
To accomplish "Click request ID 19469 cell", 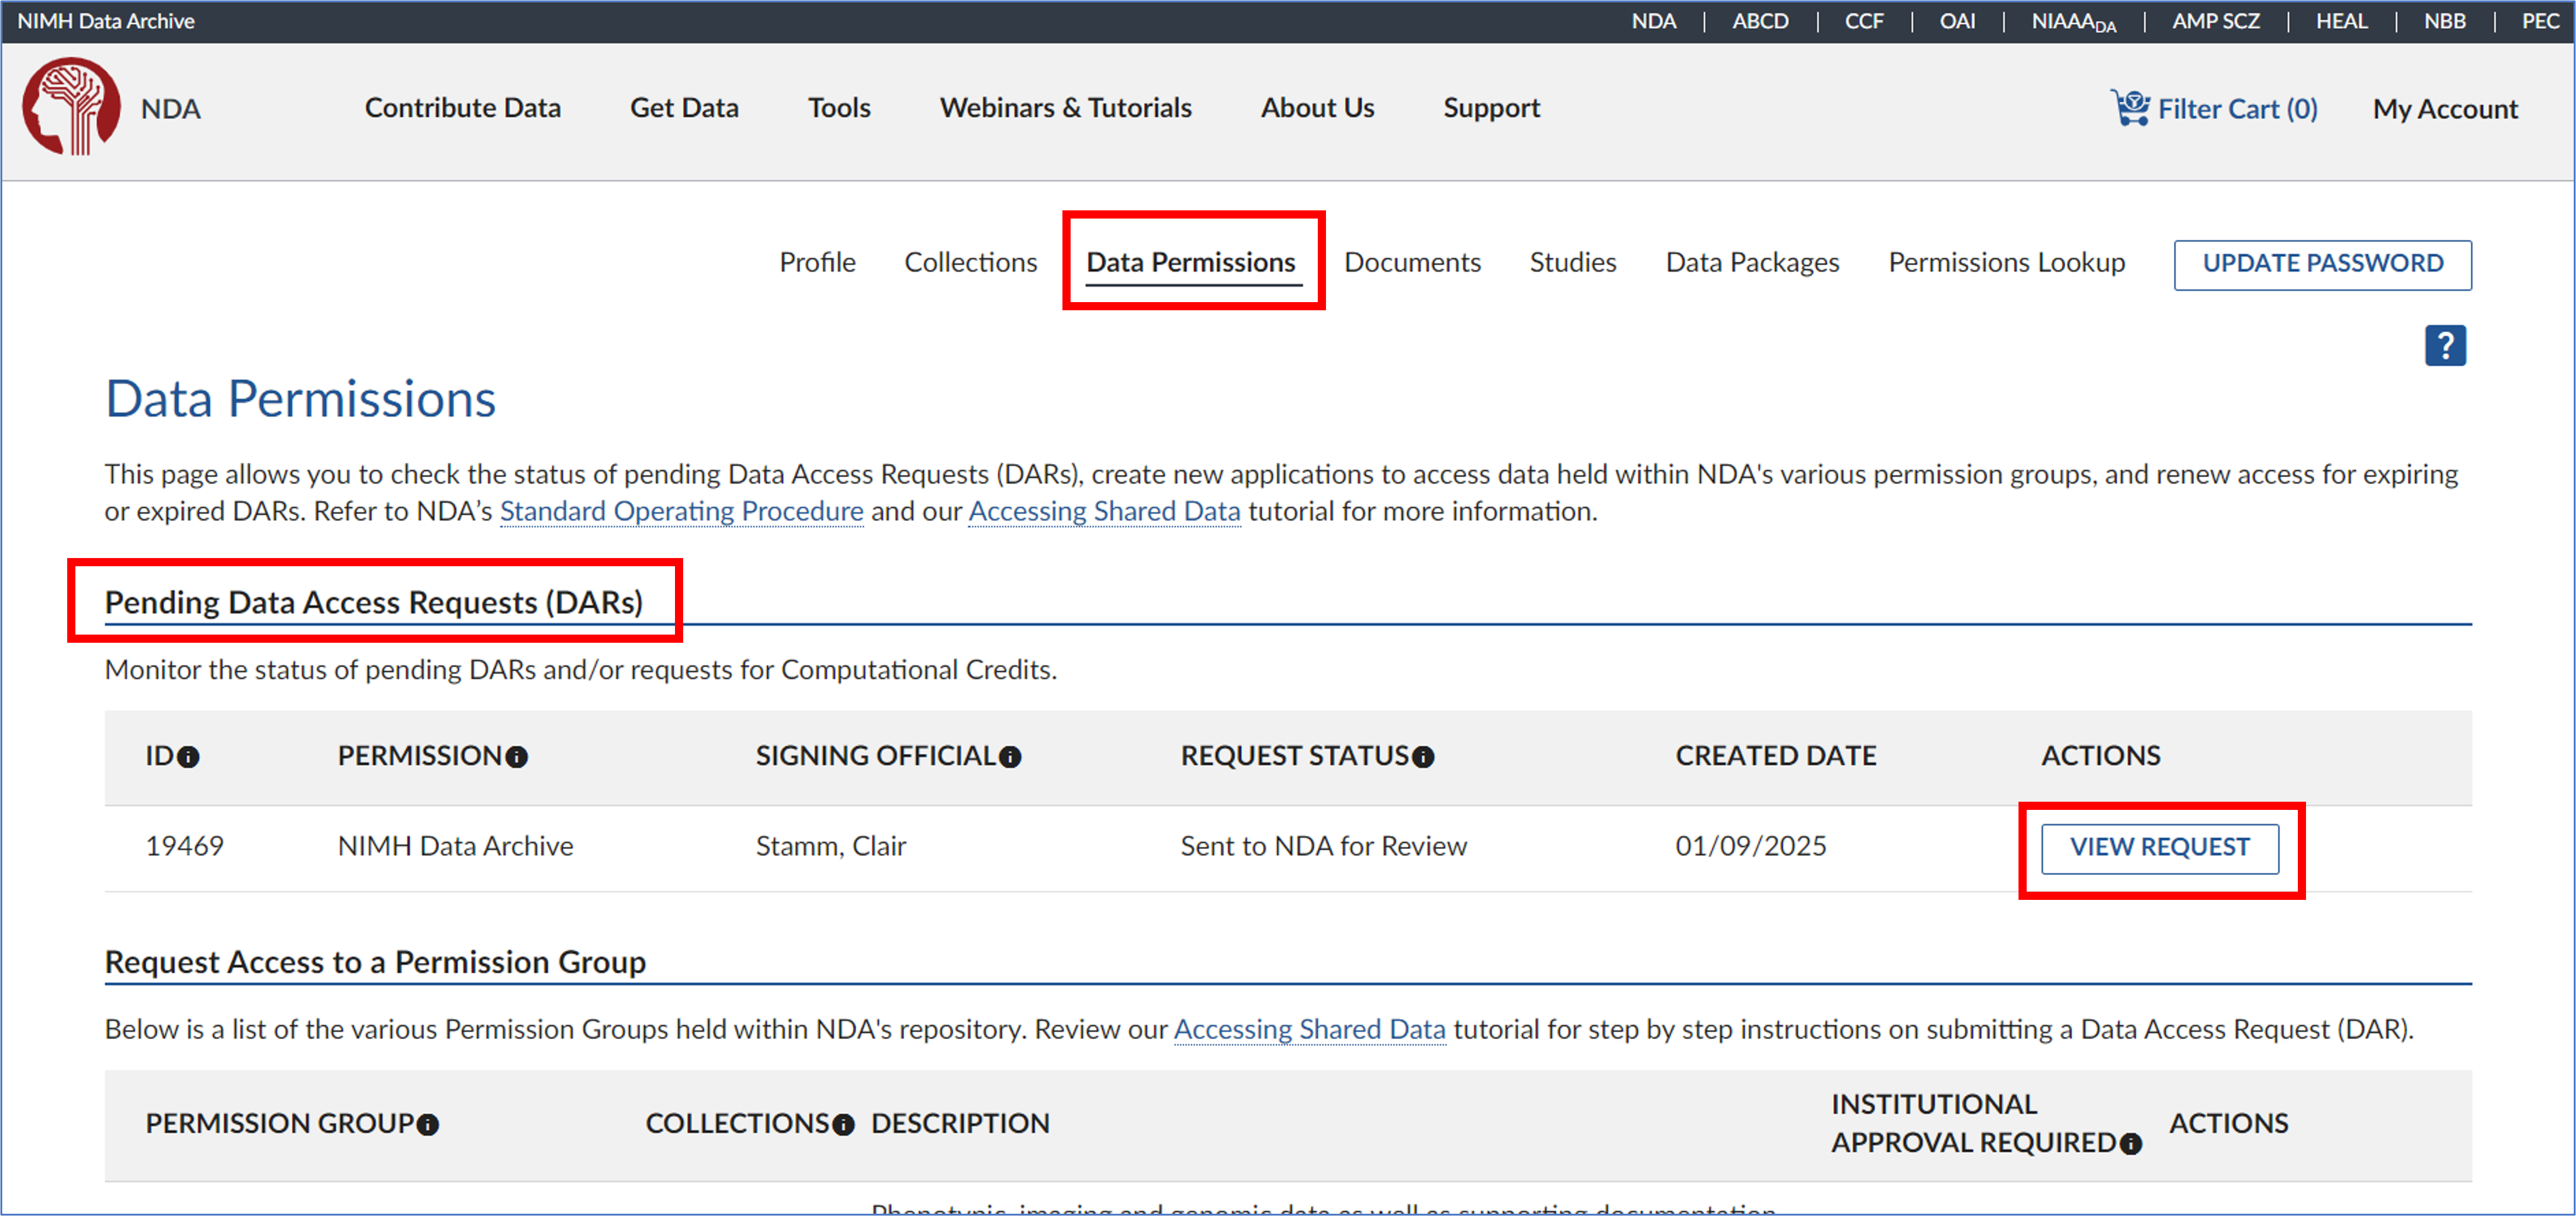I will click(184, 846).
